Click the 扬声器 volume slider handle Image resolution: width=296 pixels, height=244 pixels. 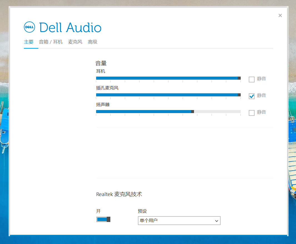click(192, 112)
